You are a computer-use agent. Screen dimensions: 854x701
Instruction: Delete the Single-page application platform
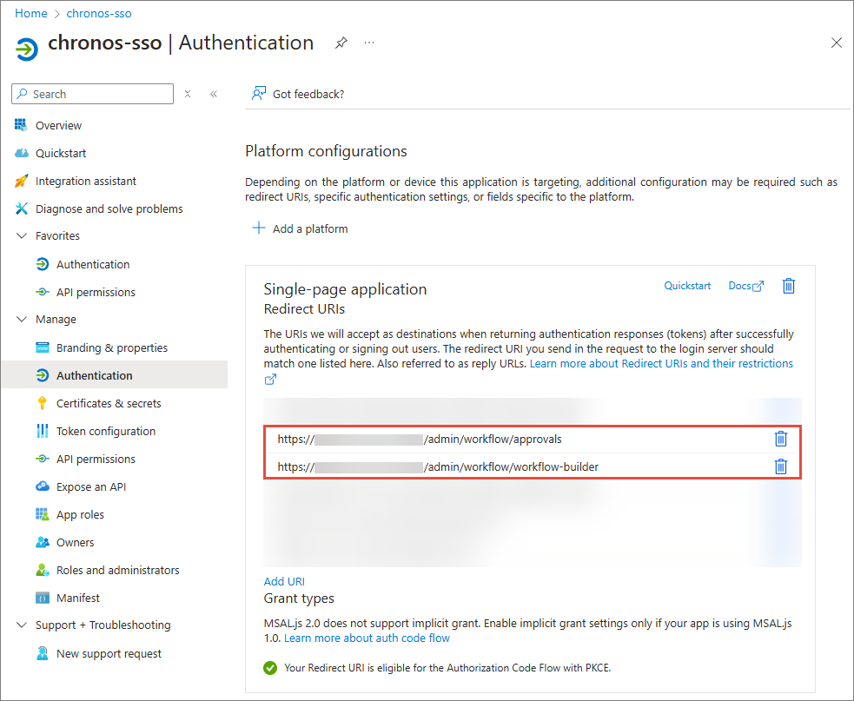click(789, 286)
